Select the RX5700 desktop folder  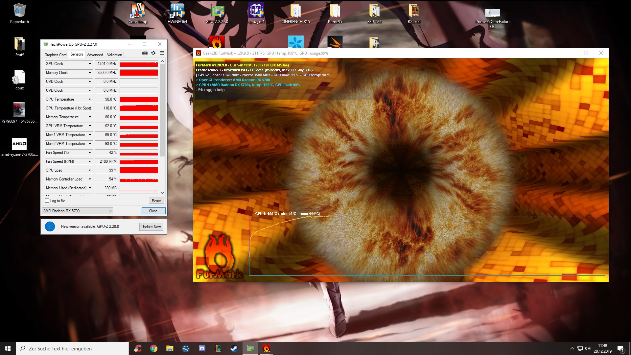(x=414, y=13)
